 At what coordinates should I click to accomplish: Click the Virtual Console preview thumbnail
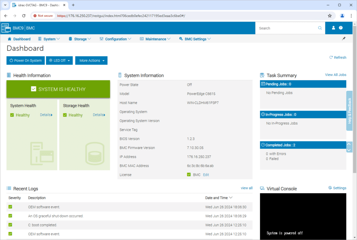303,216
